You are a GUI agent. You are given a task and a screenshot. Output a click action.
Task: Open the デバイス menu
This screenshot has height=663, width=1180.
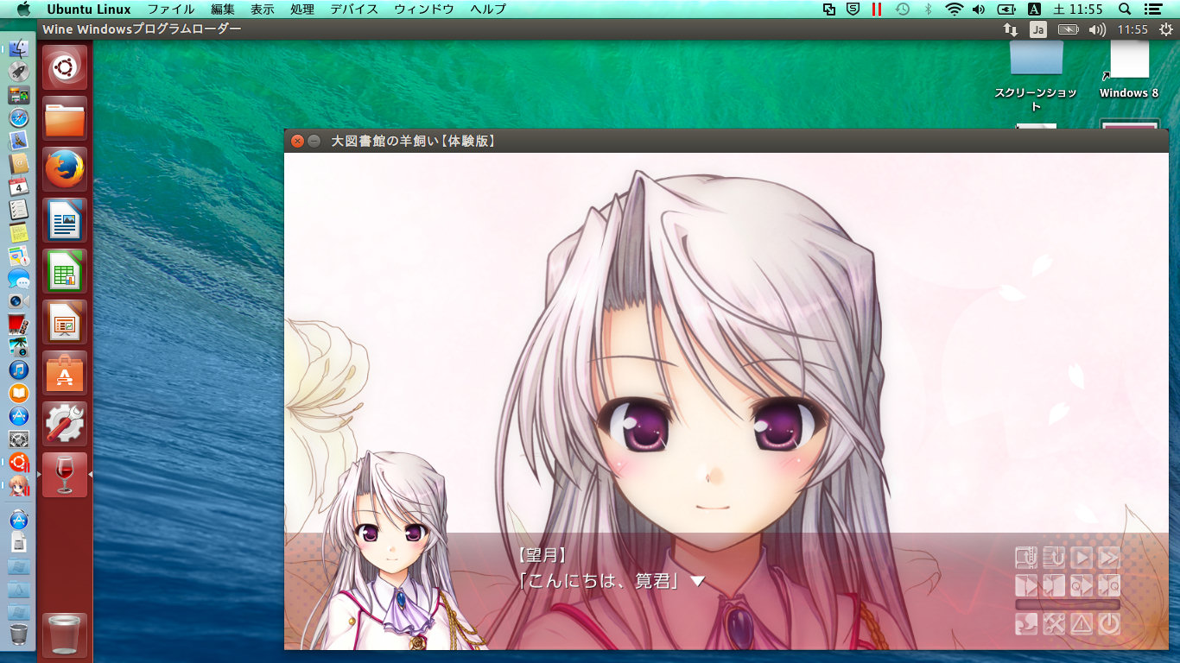pyautogui.click(x=354, y=9)
